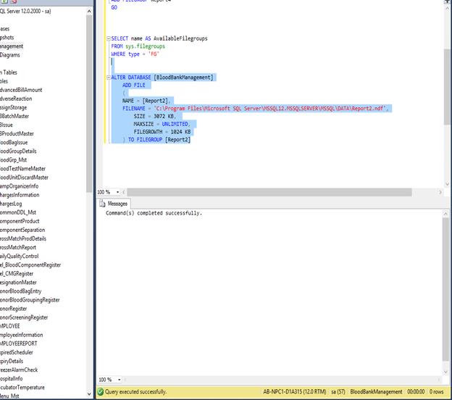Viewport: 452px width, 400px height.
Task: Click messages pane scrollbar down arrow
Action: [445, 372]
